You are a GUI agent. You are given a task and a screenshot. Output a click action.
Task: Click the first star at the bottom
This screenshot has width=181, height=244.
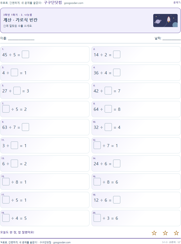click(154, 233)
